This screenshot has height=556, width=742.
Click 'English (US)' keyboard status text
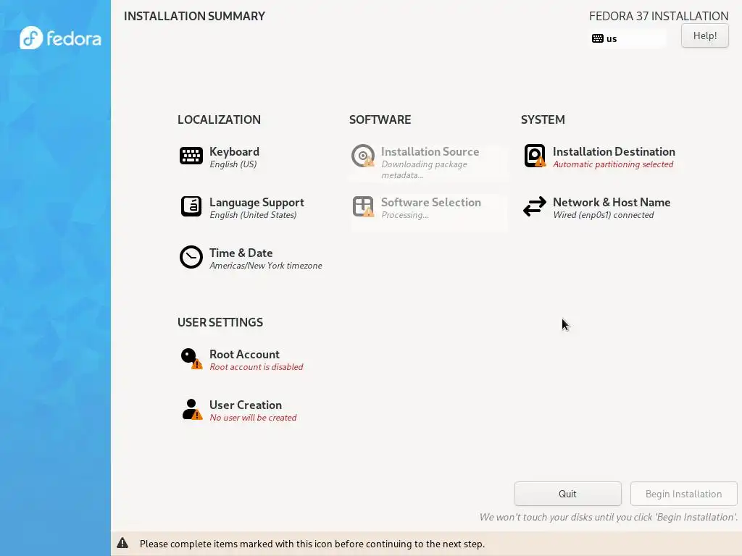(x=233, y=164)
